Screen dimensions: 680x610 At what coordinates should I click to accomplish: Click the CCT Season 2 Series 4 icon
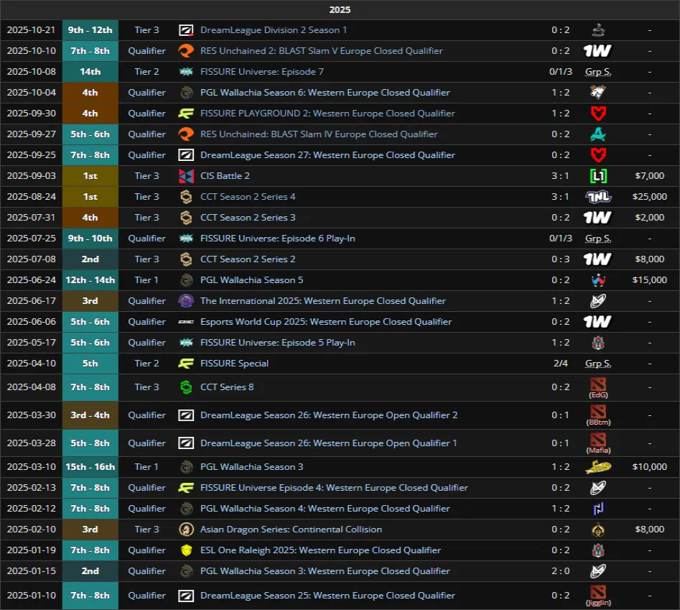coord(186,197)
